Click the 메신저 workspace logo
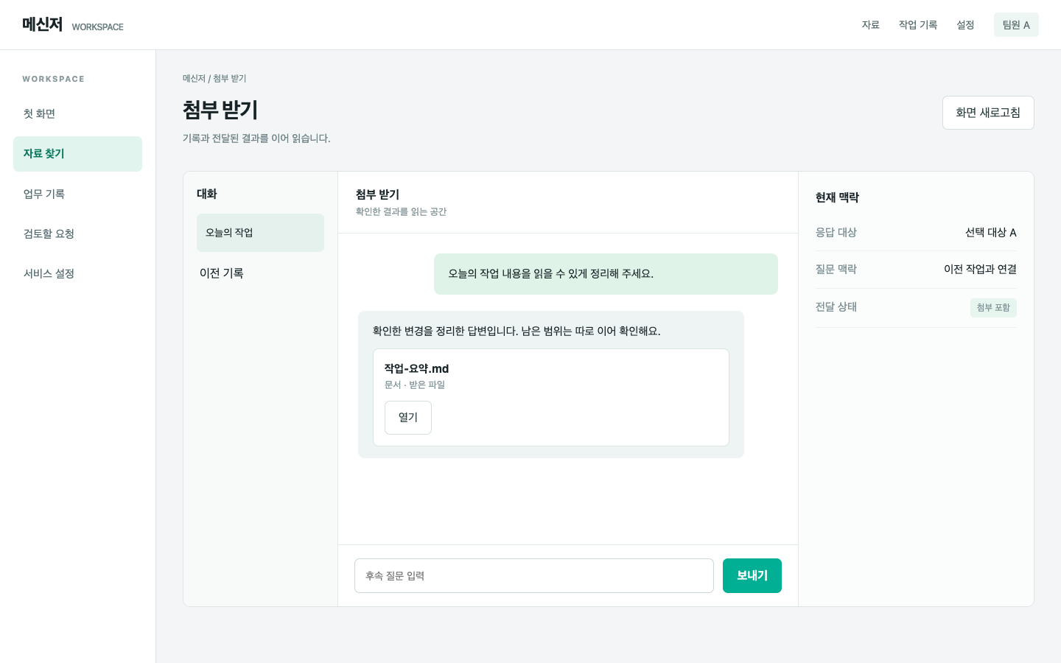 click(x=42, y=24)
